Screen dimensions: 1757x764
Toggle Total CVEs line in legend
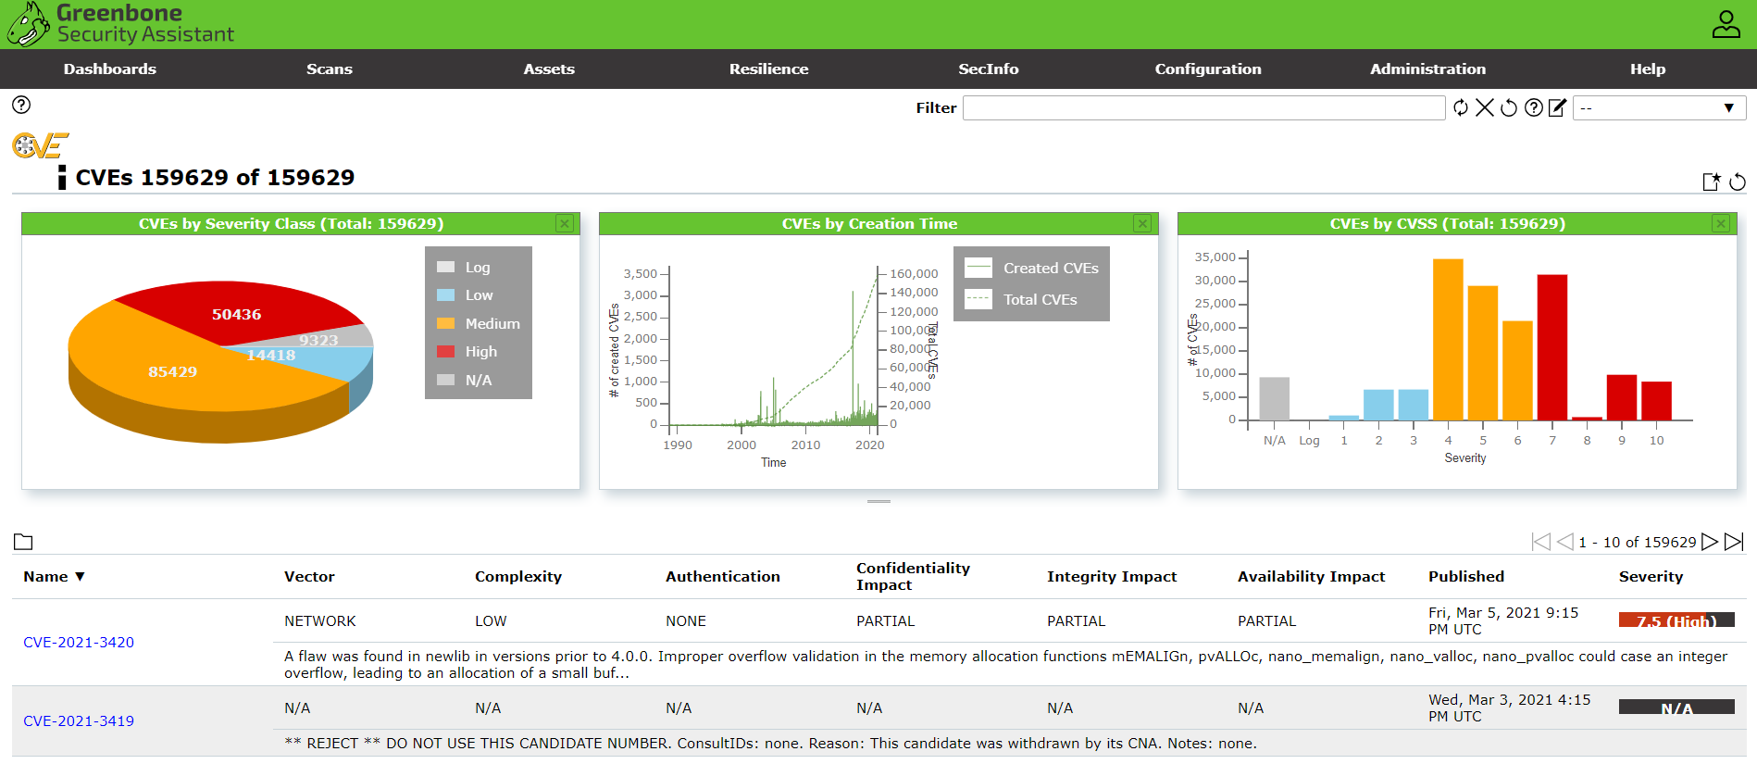tap(1039, 300)
